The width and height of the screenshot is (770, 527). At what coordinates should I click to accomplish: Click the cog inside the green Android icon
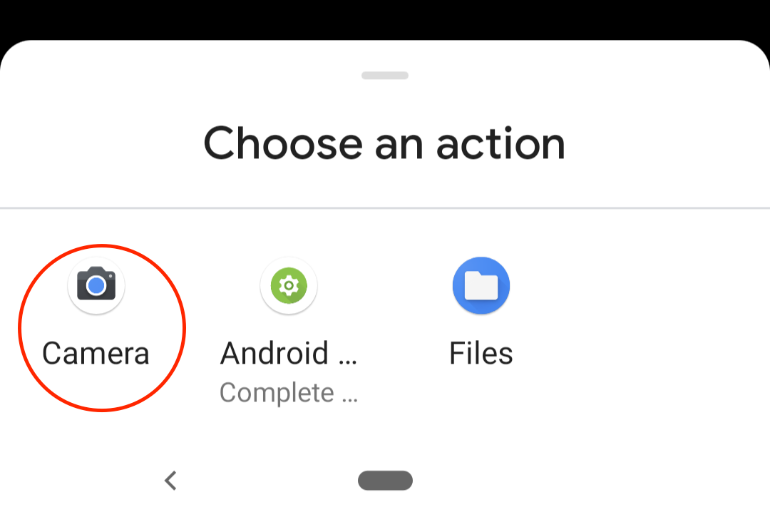[289, 285]
